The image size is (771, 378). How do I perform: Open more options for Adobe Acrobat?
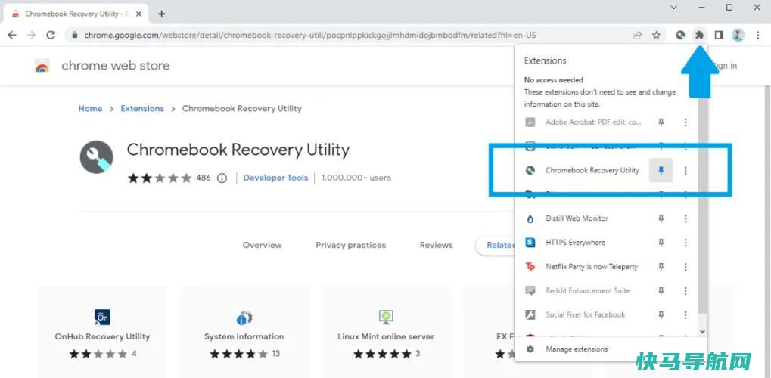(x=686, y=122)
